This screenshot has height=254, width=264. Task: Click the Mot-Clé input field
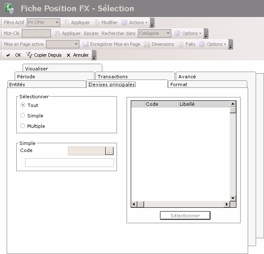[x=36, y=33]
